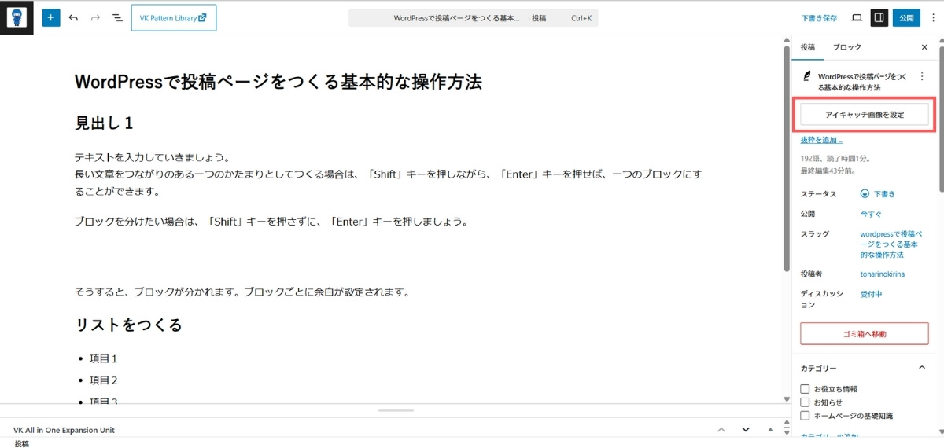Click the post title heading
The image size is (944, 448).
278,82
